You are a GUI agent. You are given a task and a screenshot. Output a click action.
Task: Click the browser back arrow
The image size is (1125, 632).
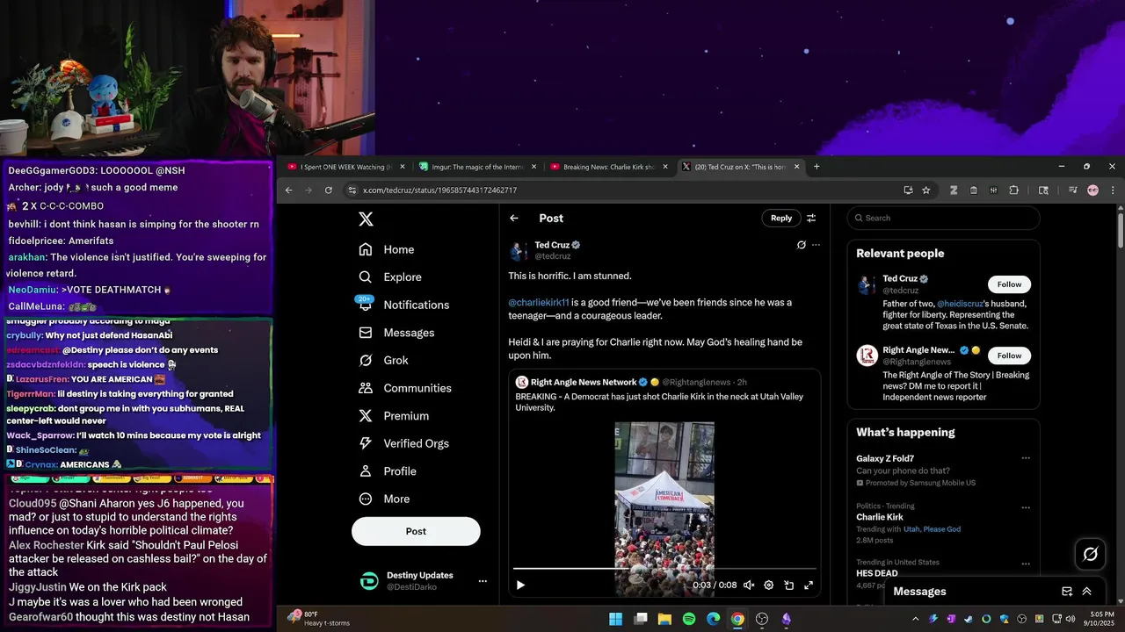tap(288, 190)
